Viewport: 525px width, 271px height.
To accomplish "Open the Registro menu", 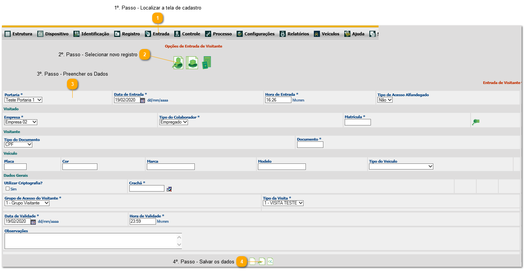I will tap(127, 34).
